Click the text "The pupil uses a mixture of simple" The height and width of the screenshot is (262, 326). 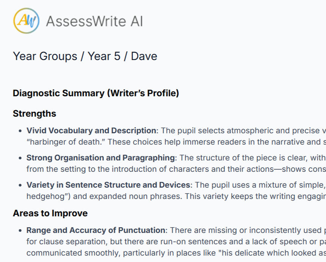[259, 185]
